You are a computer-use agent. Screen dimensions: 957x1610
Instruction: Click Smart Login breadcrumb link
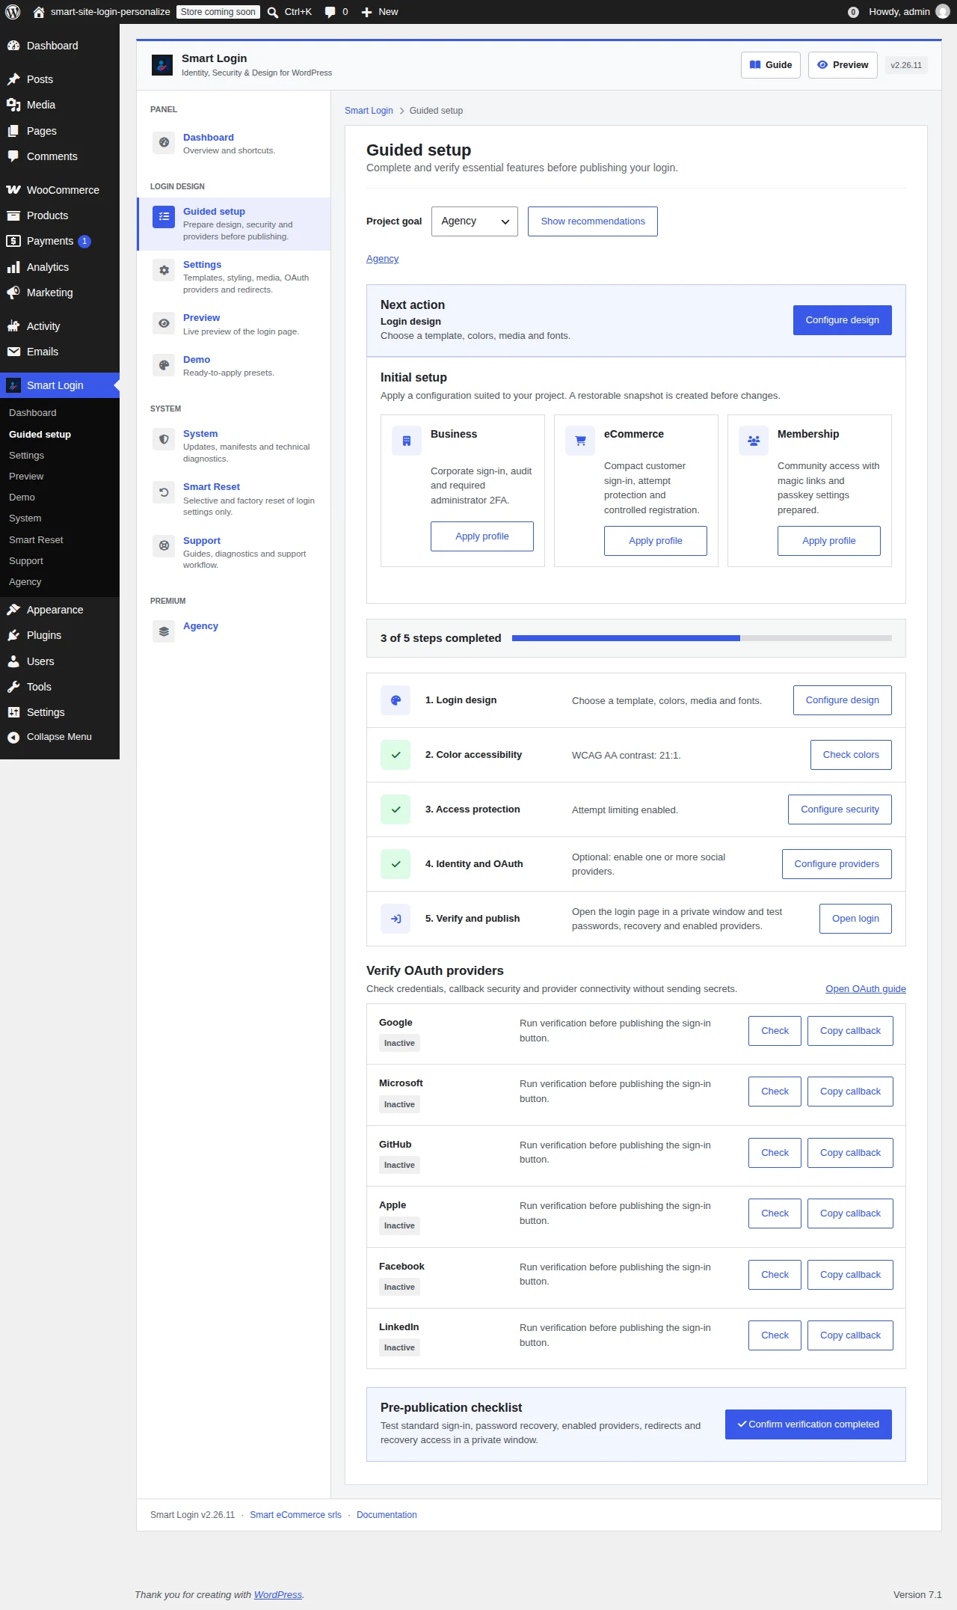click(369, 111)
